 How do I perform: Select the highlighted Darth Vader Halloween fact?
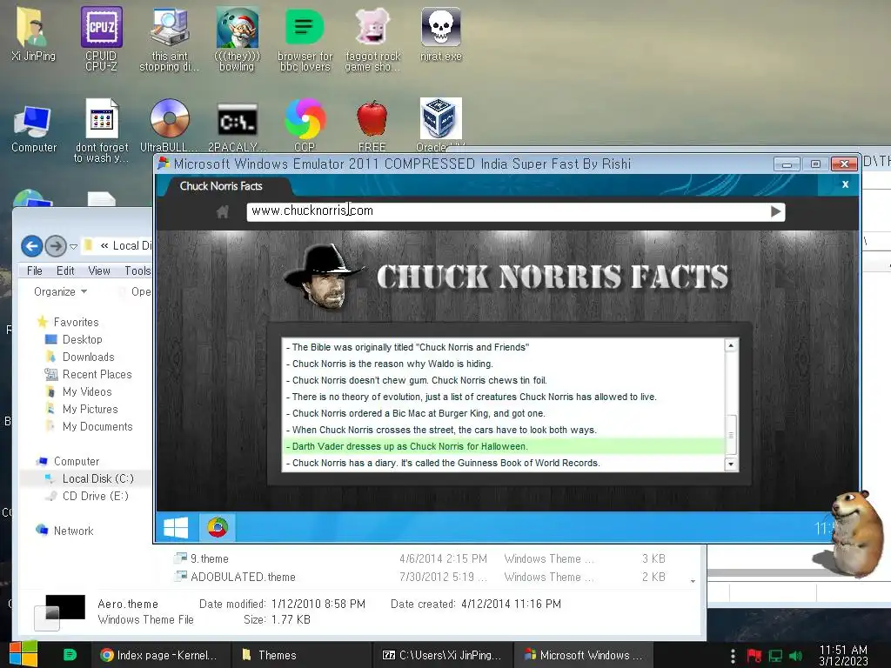[x=504, y=446]
